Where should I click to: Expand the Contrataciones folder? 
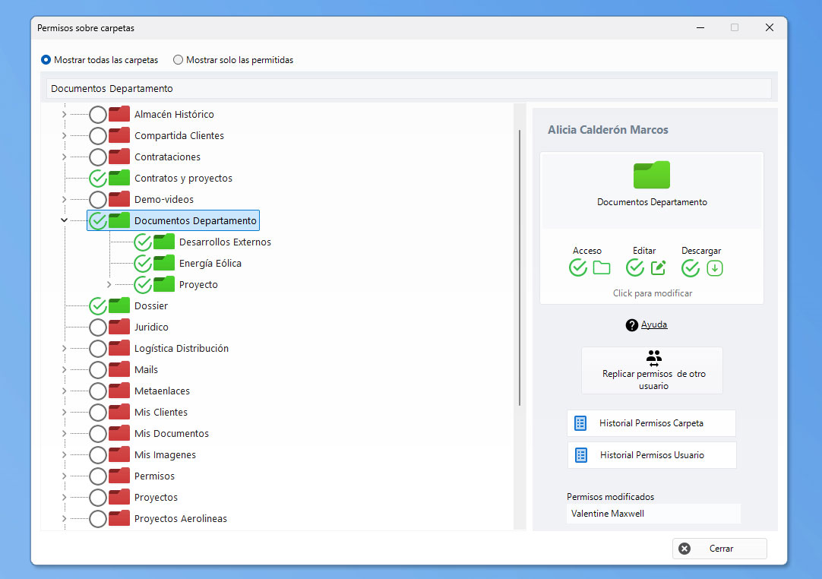[64, 157]
